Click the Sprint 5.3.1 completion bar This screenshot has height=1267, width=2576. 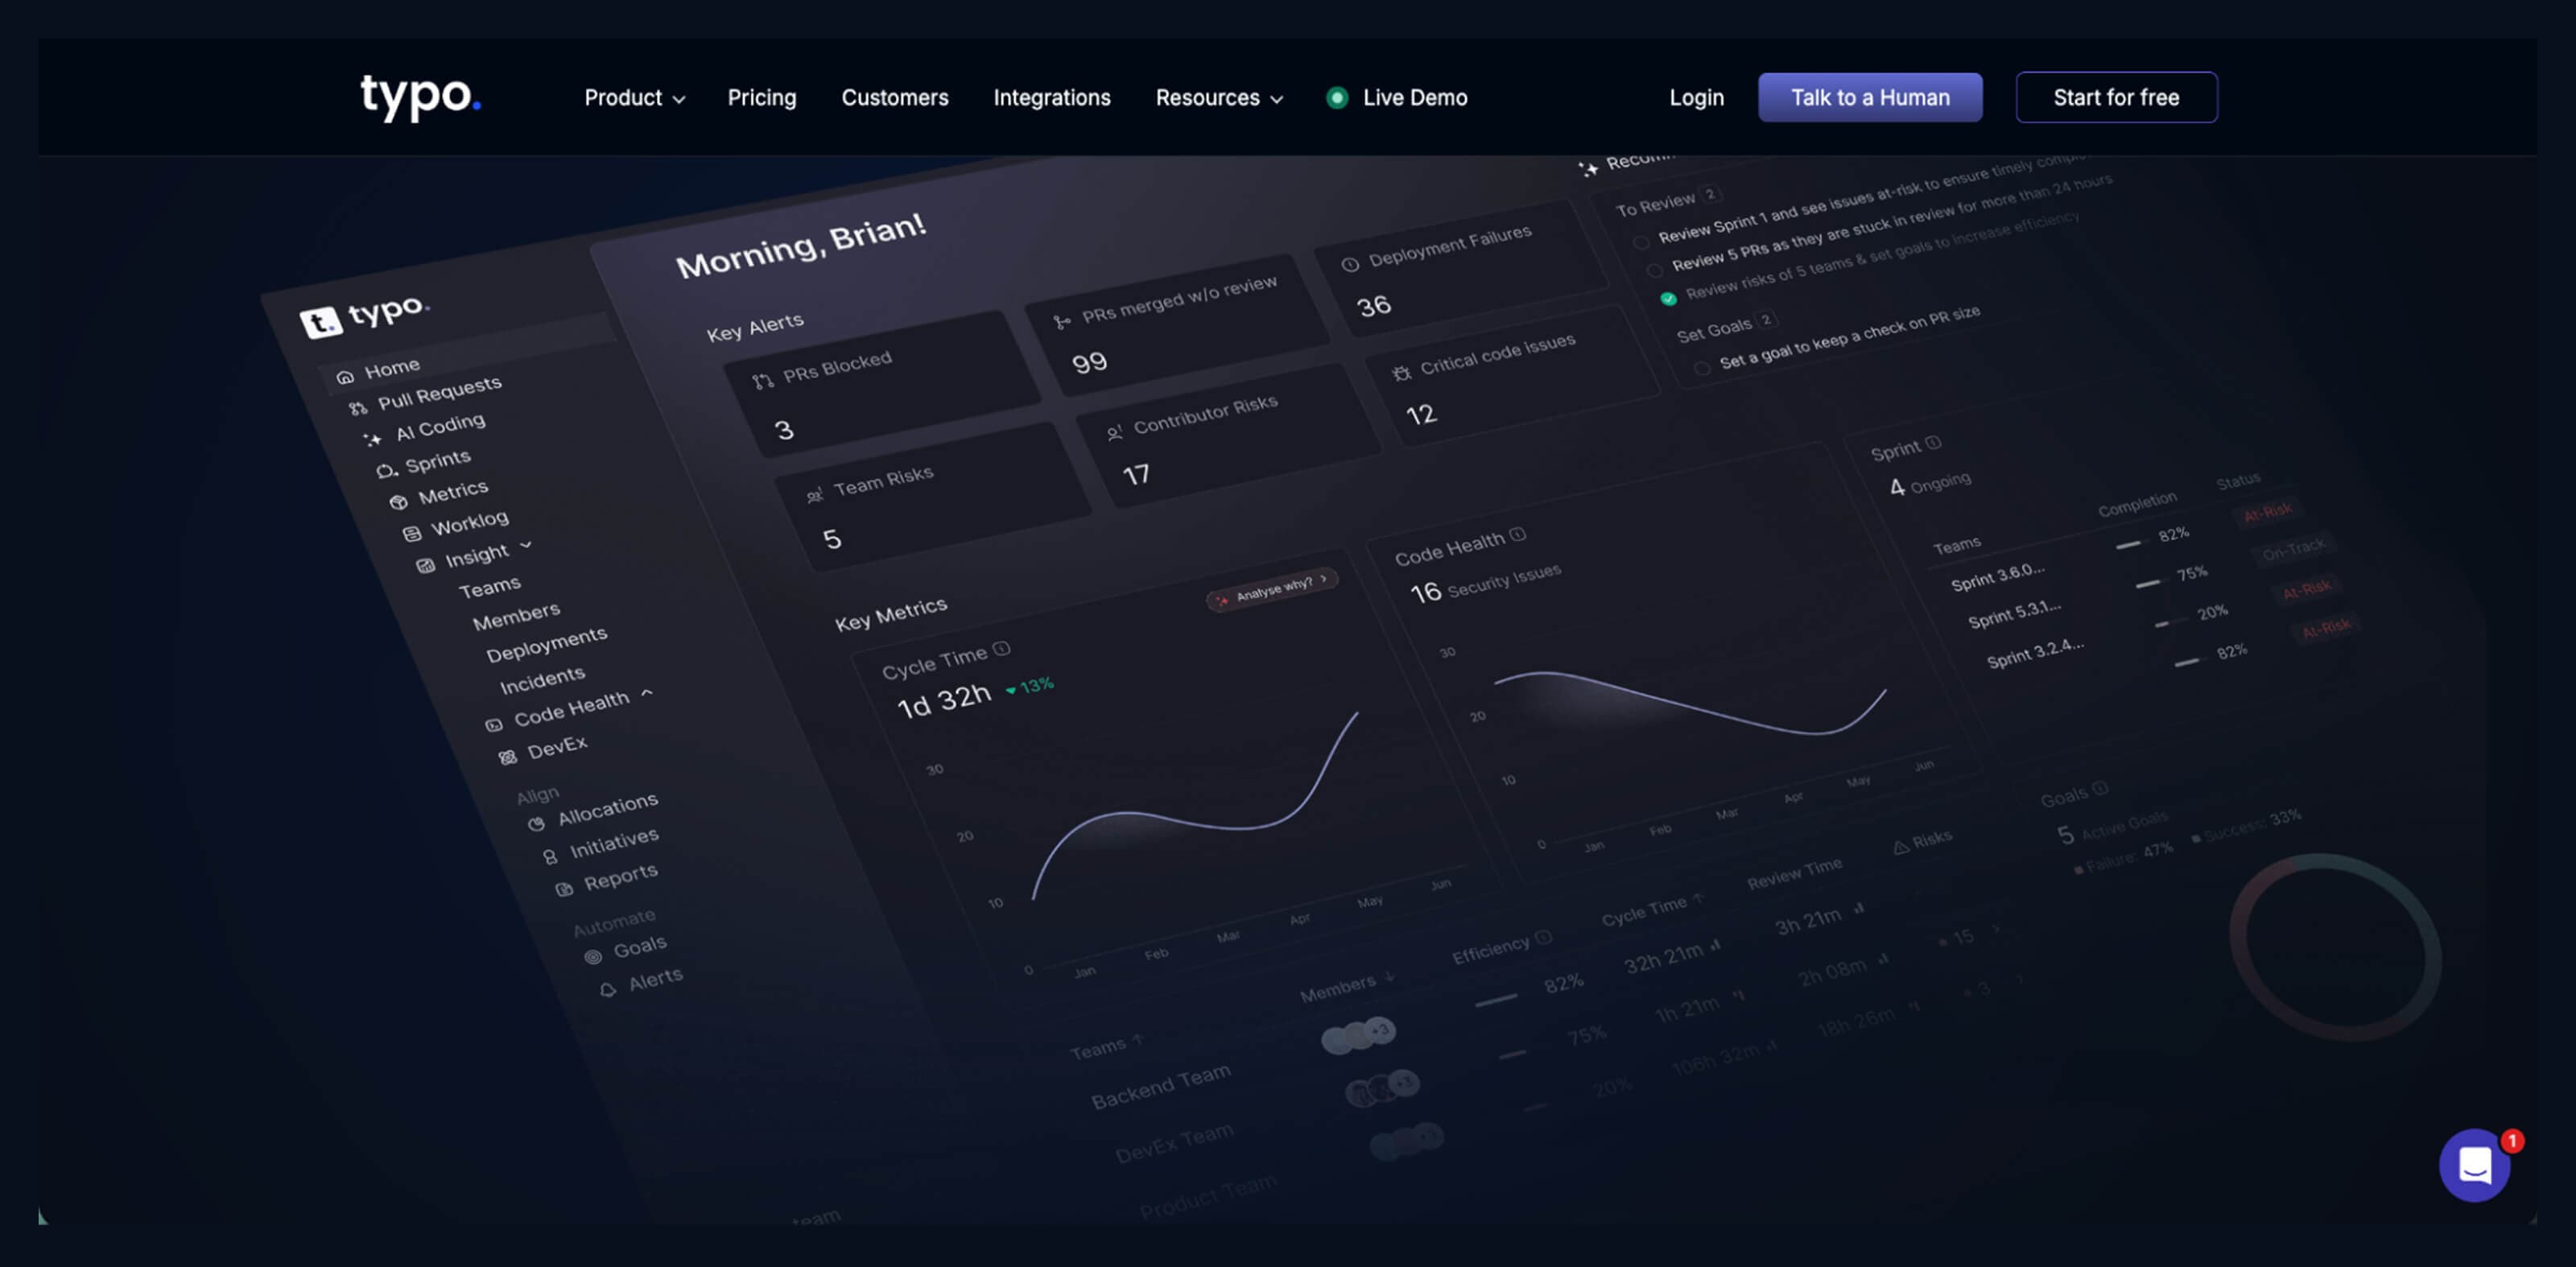[2148, 583]
